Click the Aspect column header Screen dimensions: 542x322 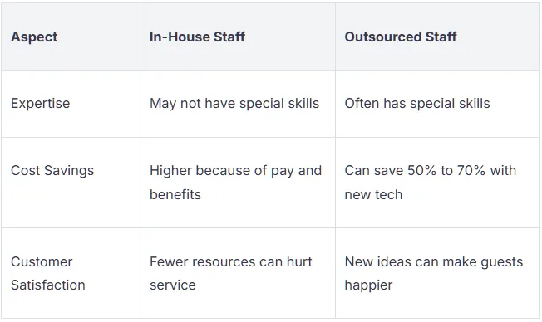pos(34,37)
